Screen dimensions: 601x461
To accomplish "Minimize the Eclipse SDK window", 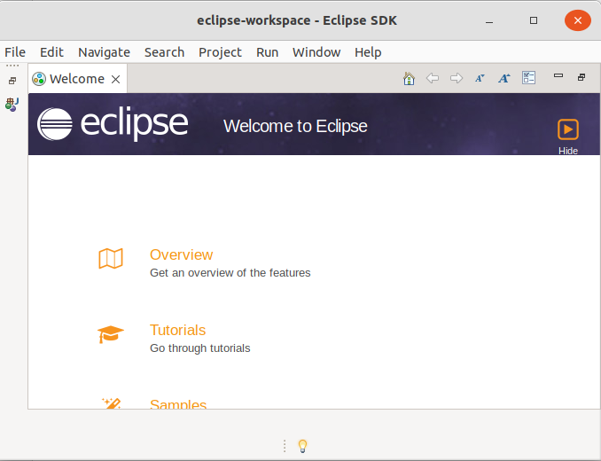I will 489,20.
